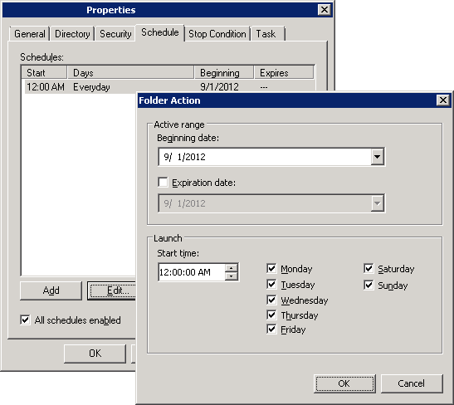Go to the Stop Condition tab

[x=217, y=34]
